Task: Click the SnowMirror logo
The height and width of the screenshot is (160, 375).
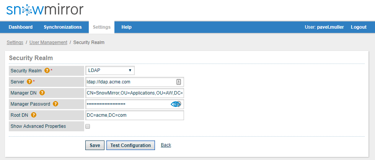Action: (45, 10)
